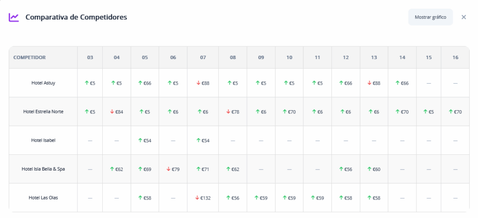Image resolution: width=478 pixels, height=218 pixels.
Task: Click the red down arrow at Hotel Isla Bella day 06
Action: [169, 169]
